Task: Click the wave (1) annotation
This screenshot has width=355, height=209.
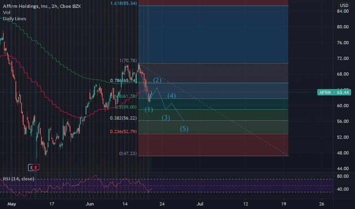Action: (x=149, y=110)
